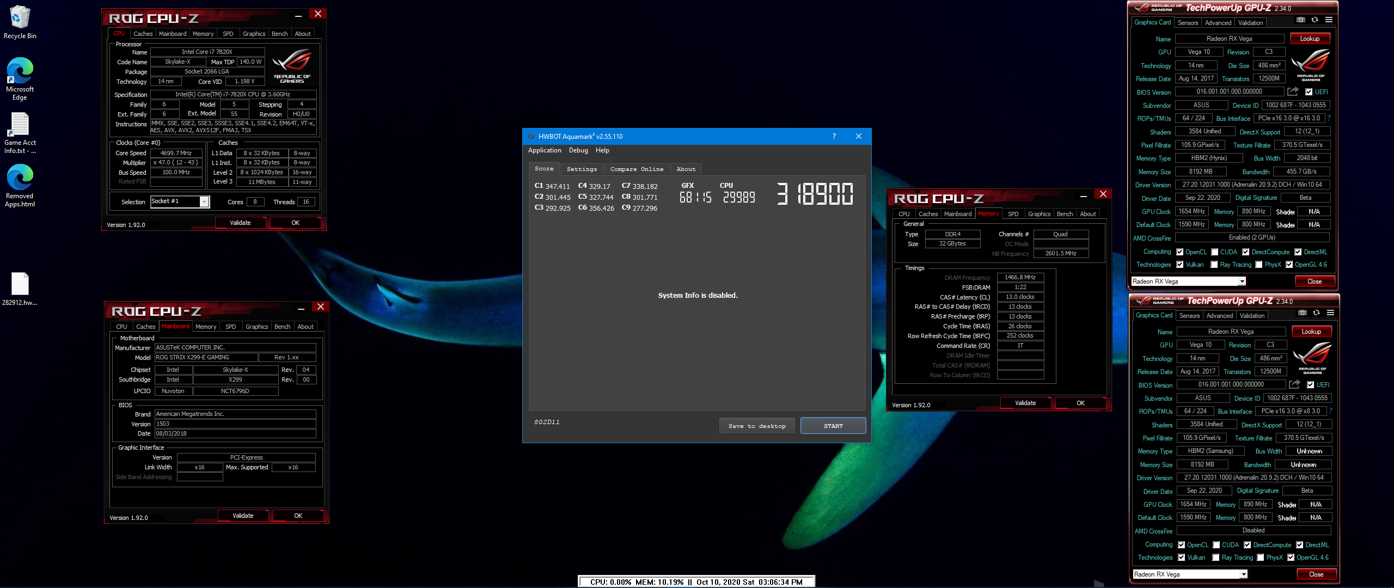Open SPD tab in the CPU-Z Memory window
Viewport: 1394px width, 588px height.
(x=1013, y=214)
